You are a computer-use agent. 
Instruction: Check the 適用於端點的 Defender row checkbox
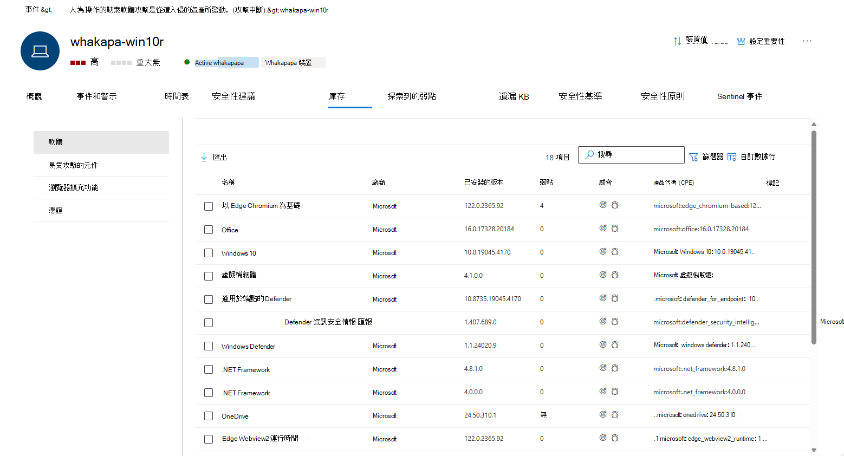(209, 299)
